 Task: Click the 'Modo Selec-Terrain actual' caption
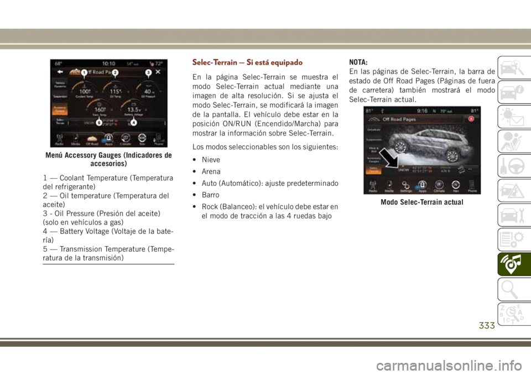[422, 202]
